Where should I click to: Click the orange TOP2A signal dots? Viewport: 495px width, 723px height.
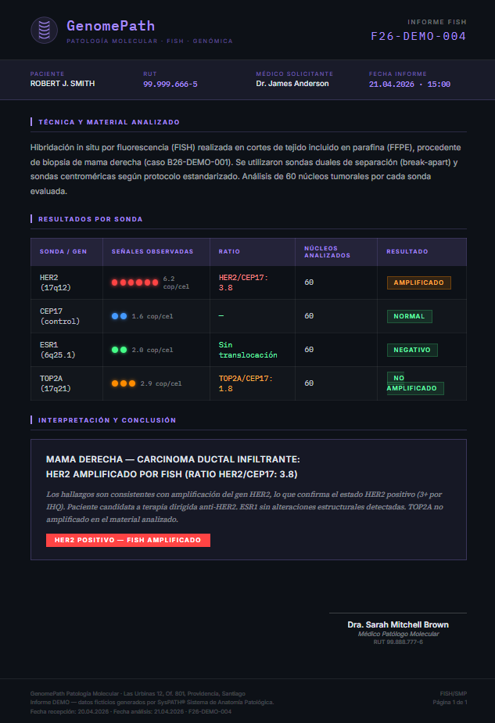(x=124, y=383)
